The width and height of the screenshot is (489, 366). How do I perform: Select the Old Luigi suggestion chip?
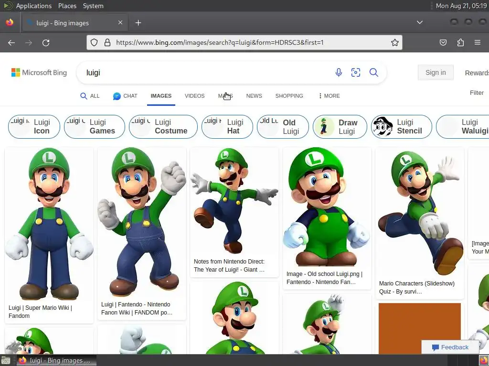click(x=283, y=127)
